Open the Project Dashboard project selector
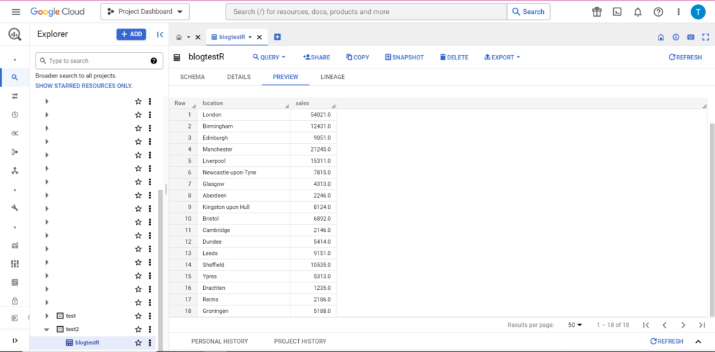This screenshot has height=352, width=715. pyautogui.click(x=145, y=12)
